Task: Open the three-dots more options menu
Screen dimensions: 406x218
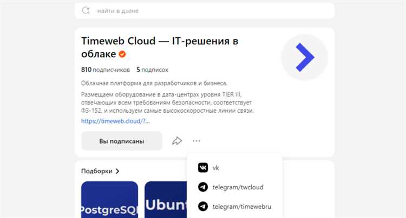Action: 197,141
